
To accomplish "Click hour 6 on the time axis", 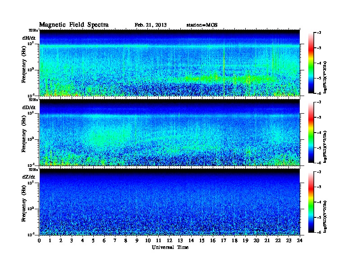I will 104,240.
